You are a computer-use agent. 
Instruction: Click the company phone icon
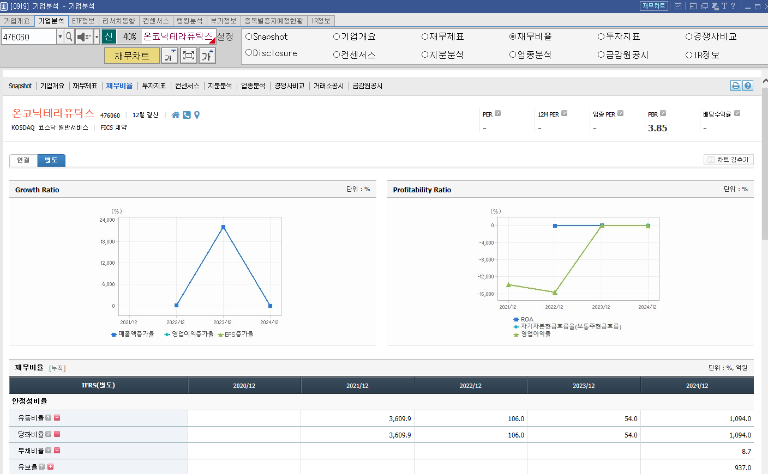187,115
